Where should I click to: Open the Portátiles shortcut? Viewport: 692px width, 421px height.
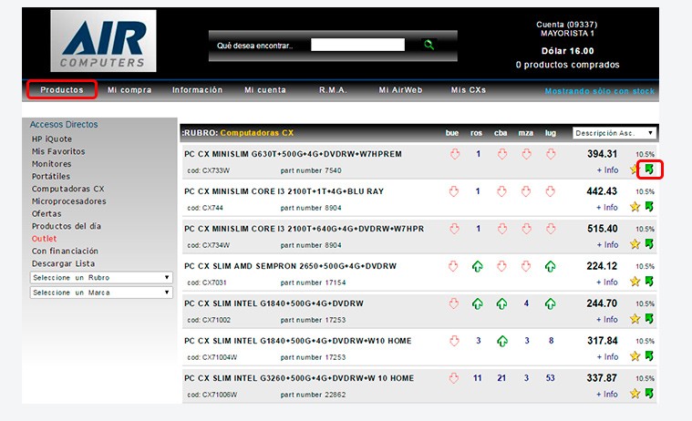[51, 176]
